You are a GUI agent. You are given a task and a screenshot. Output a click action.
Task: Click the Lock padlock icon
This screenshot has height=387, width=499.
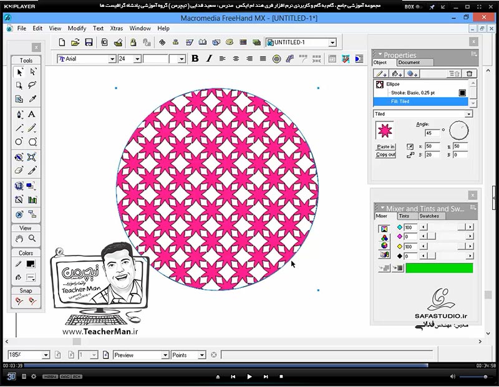(133, 42)
